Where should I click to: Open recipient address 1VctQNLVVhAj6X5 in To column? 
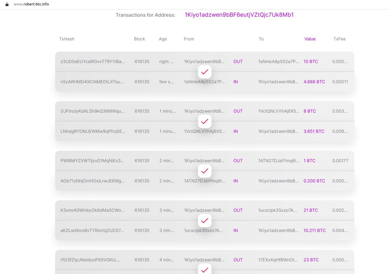point(279,111)
